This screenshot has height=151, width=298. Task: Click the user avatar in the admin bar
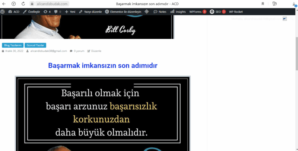click(x=285, y=19)
